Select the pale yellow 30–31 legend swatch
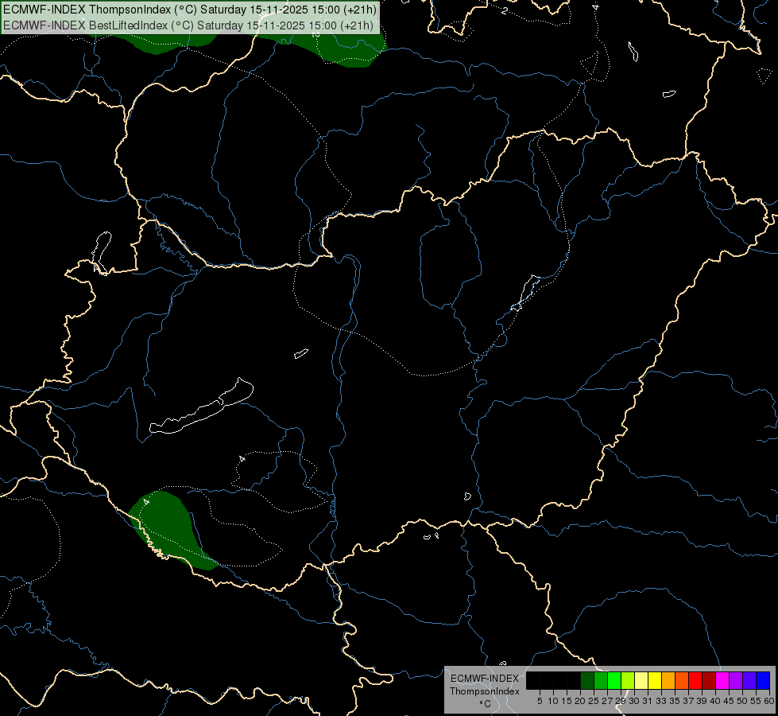The image size is (778, 716). point(641,680)
